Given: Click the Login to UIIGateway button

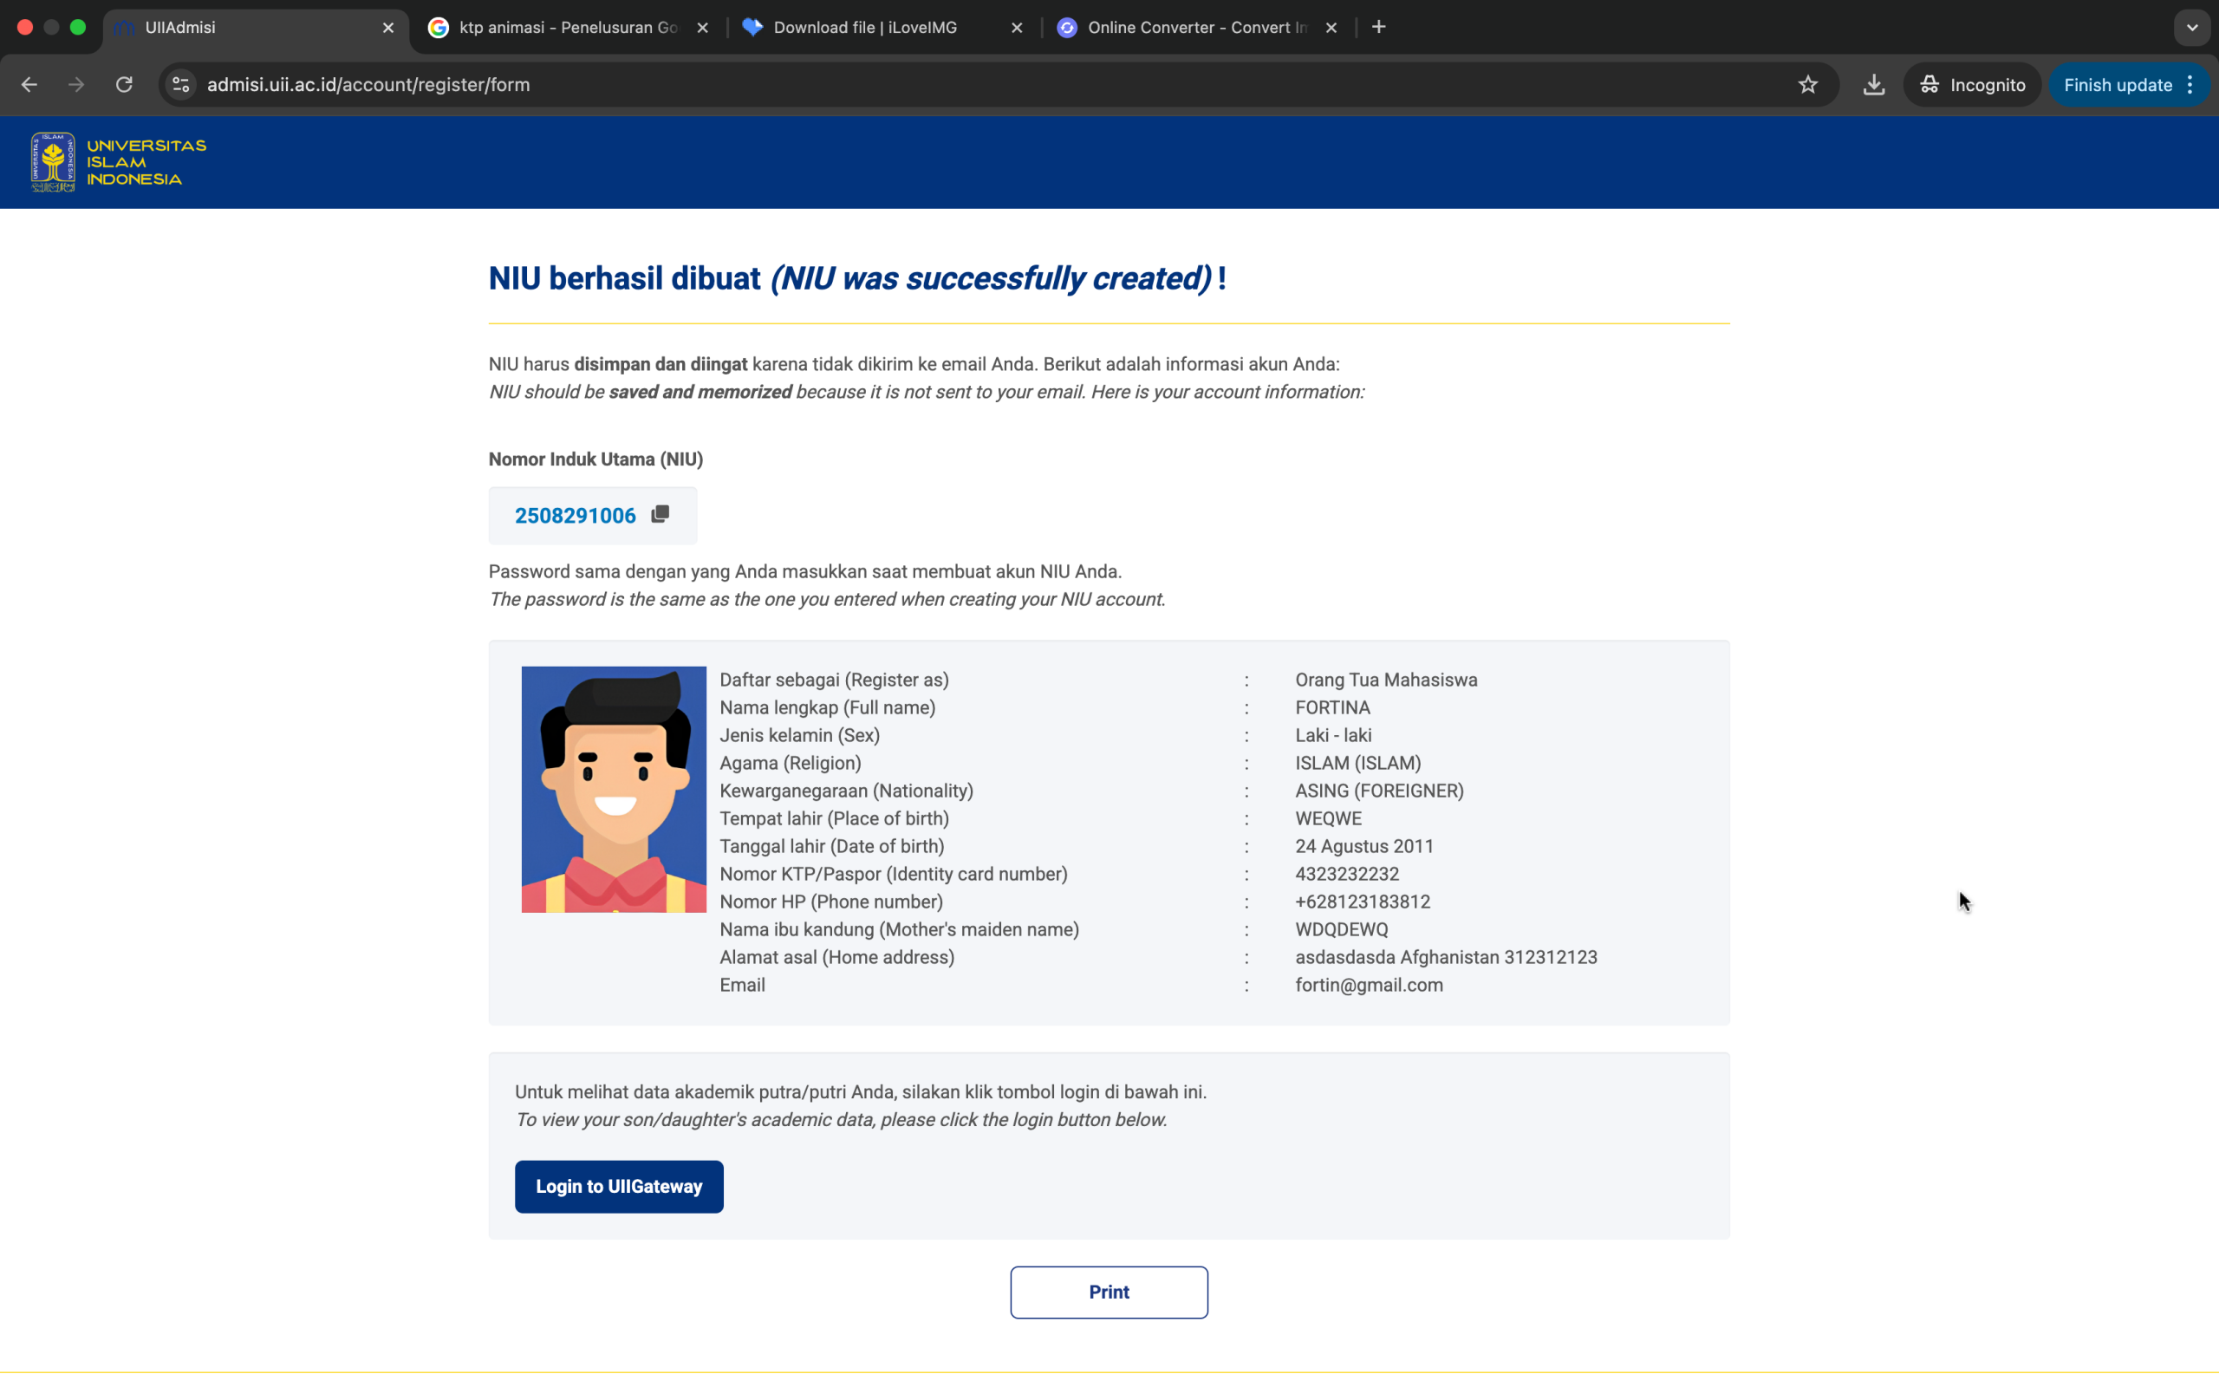Looking at the screenshot, I should 619,1186.
